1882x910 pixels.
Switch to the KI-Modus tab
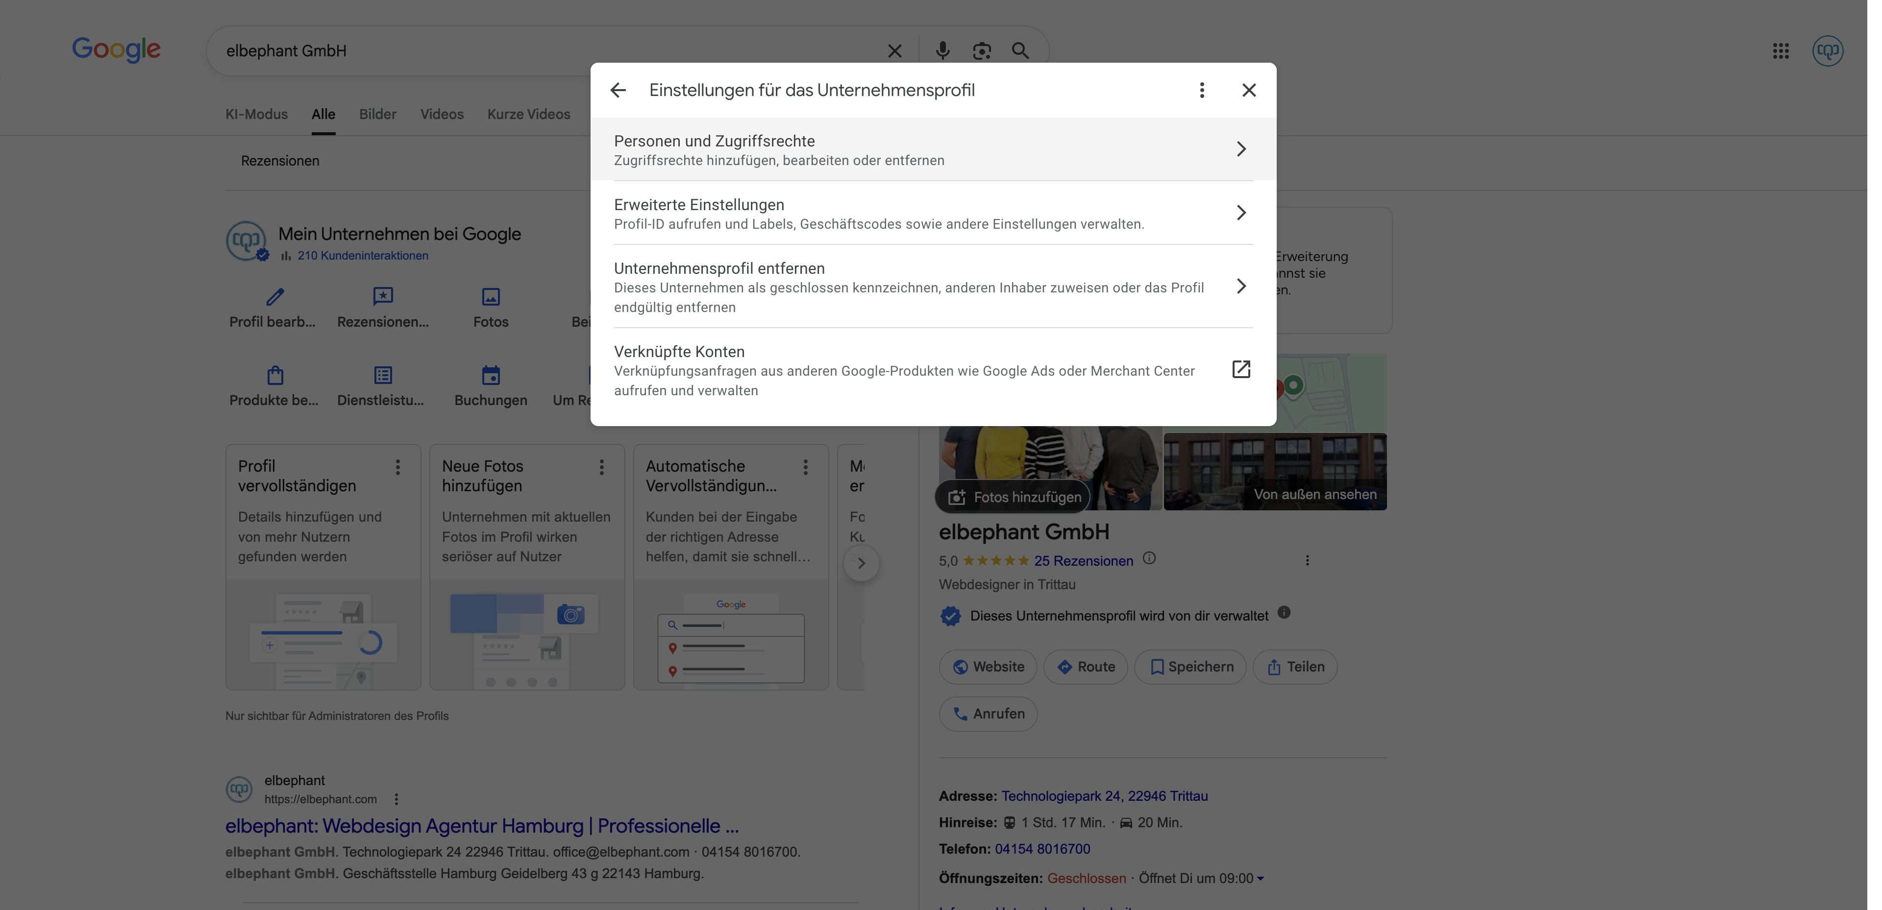click(256, 114)
